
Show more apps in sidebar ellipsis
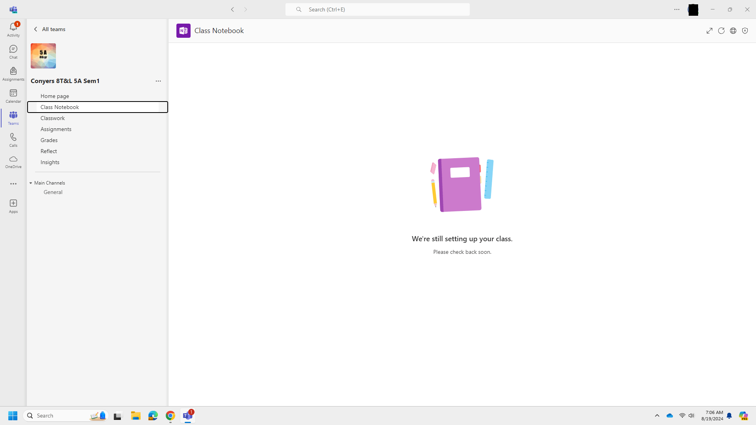coord(13,184)
